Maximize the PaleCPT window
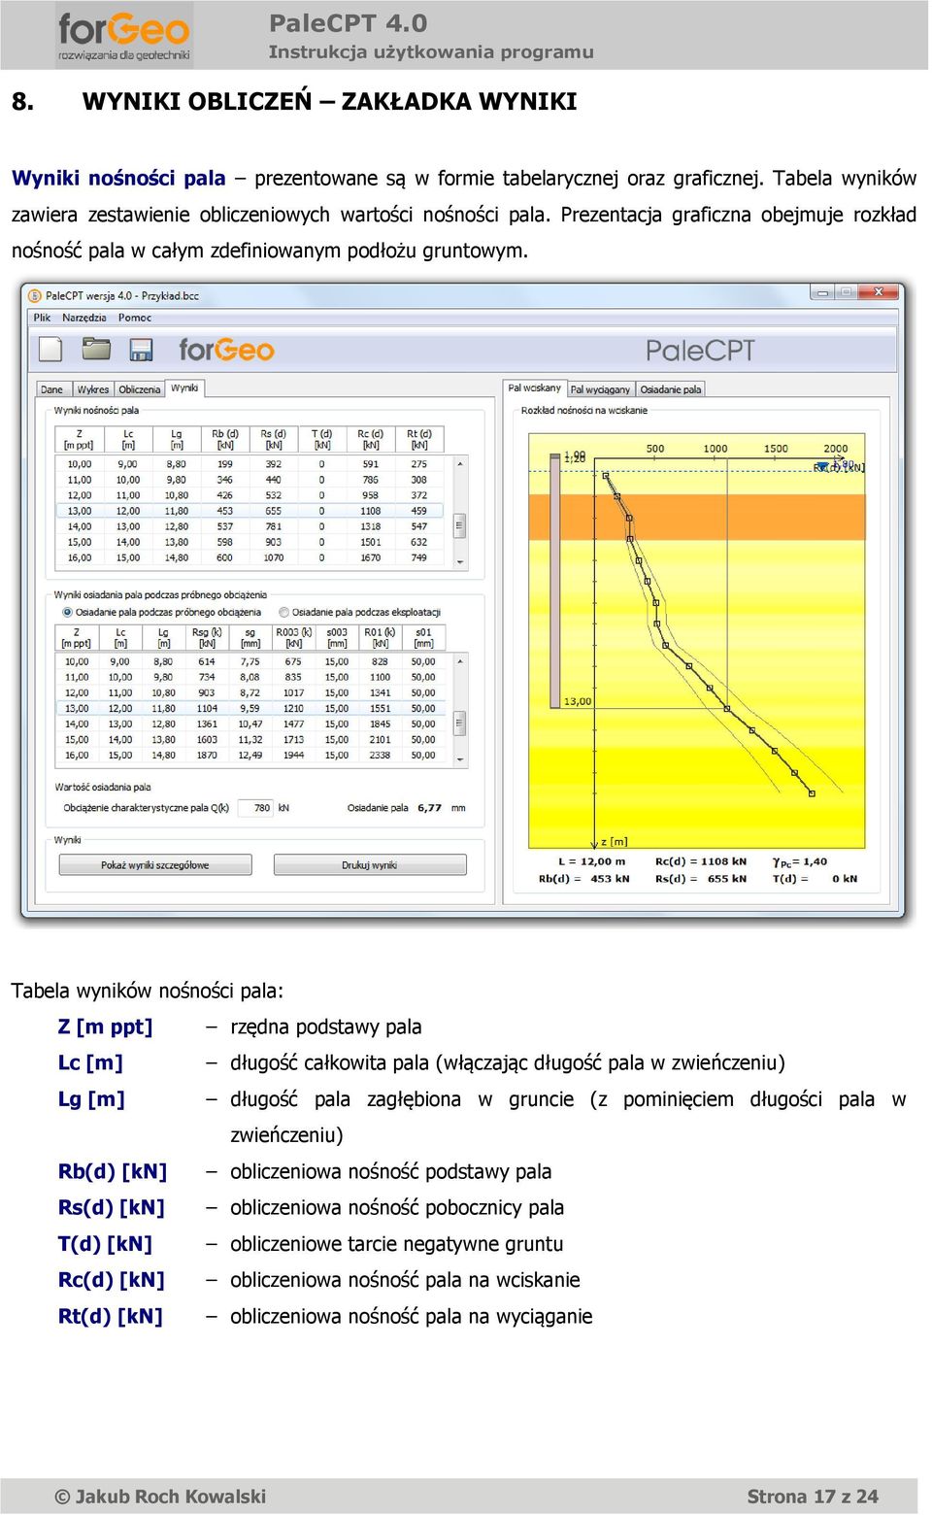The height and width of the screenshot is (1515, 932). [x=846, y=292]
